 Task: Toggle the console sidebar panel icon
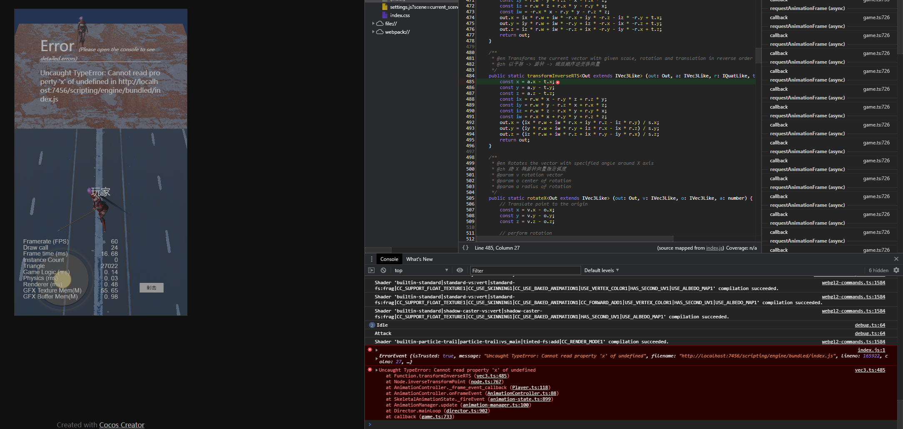click(x=371, y=270)
